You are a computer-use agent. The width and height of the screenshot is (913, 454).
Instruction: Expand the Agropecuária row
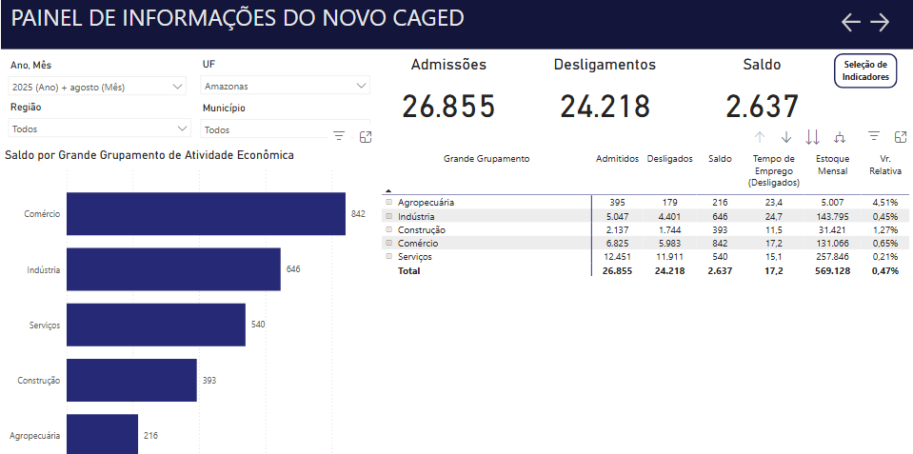[x=389, y=202]
